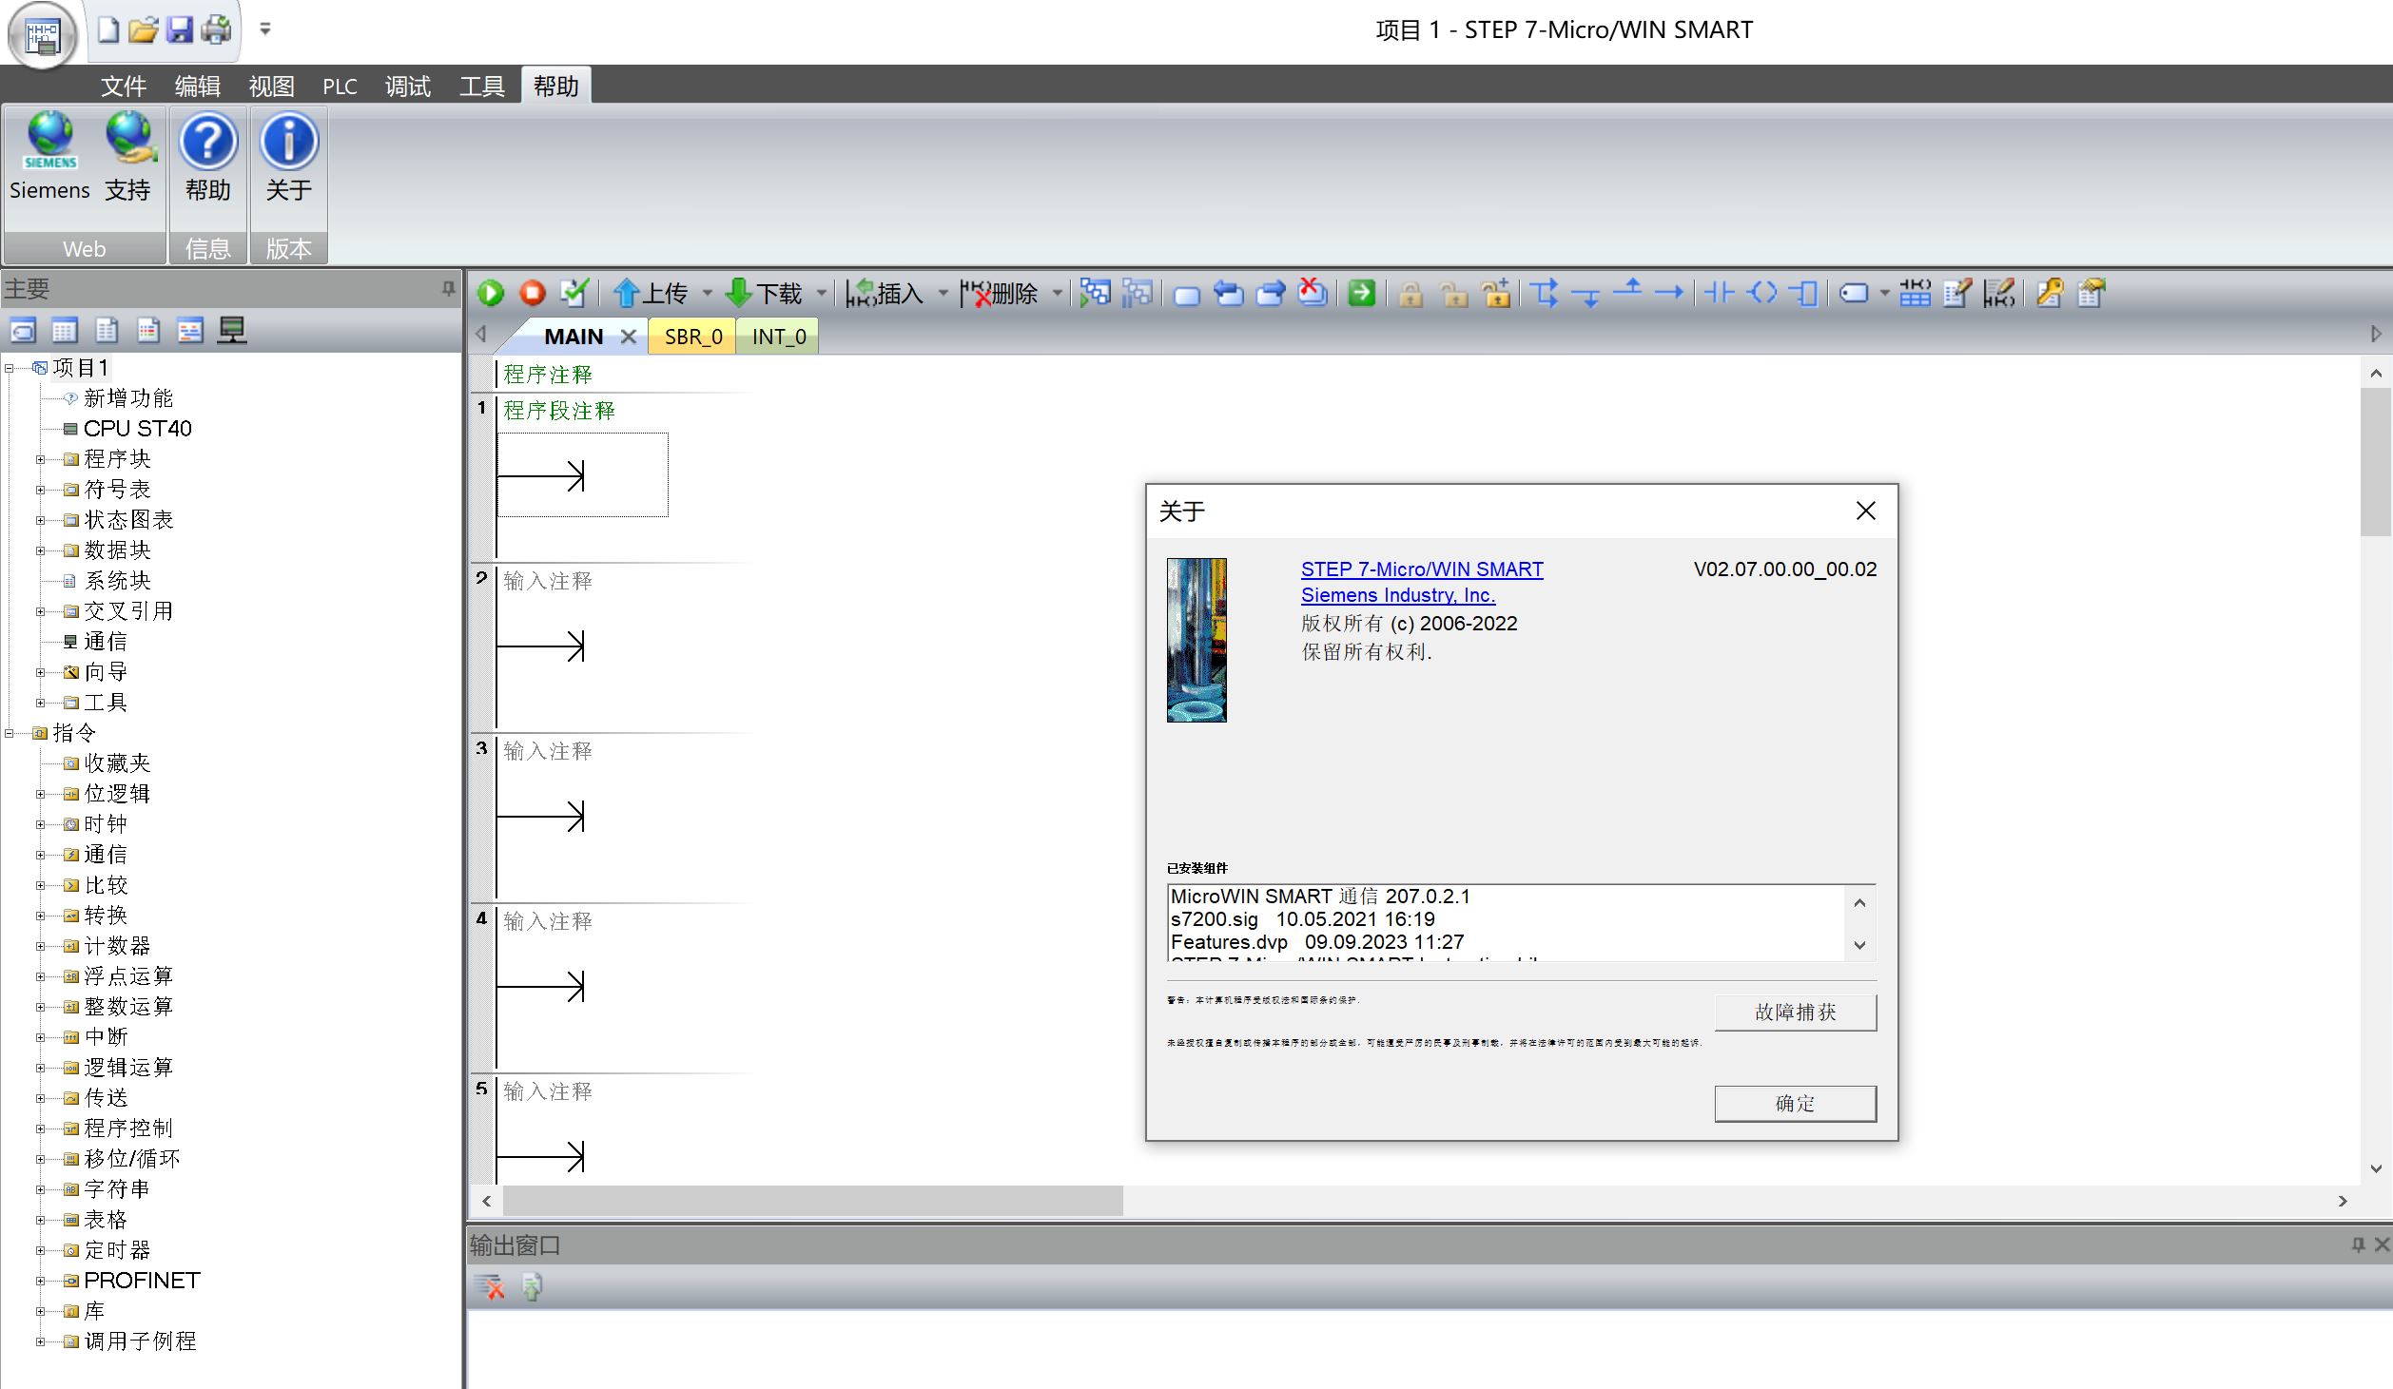Pin the 输出窗口 output panel

click(x=2358, y=1244)
